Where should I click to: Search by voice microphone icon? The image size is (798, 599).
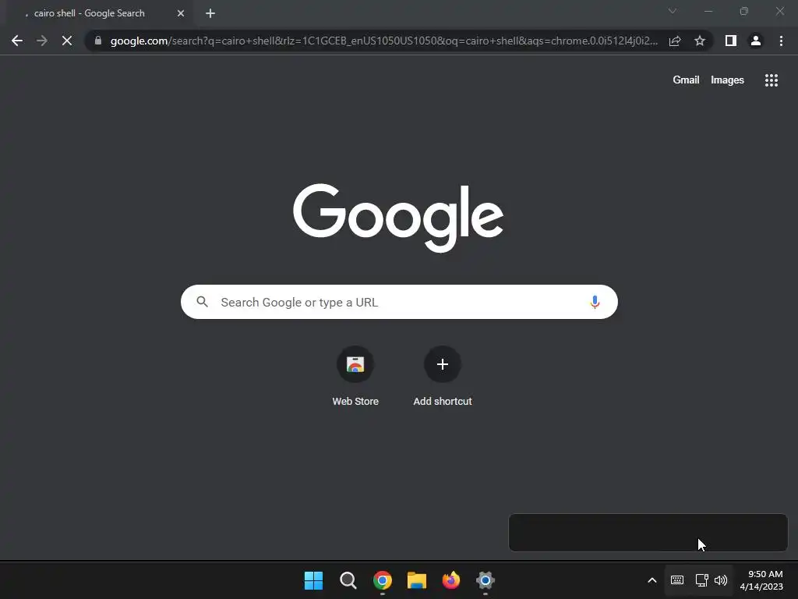point(595,302)
